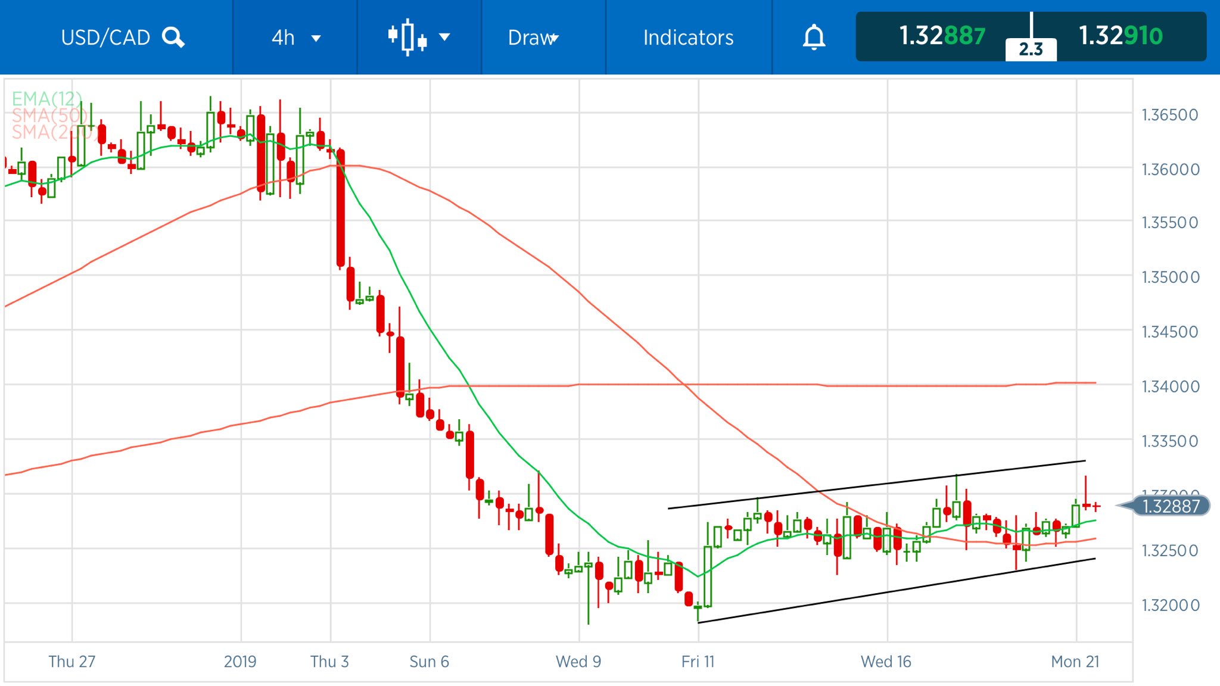Click the search magnifier icon
The image size is (1220, 686).
coord(173,38)
